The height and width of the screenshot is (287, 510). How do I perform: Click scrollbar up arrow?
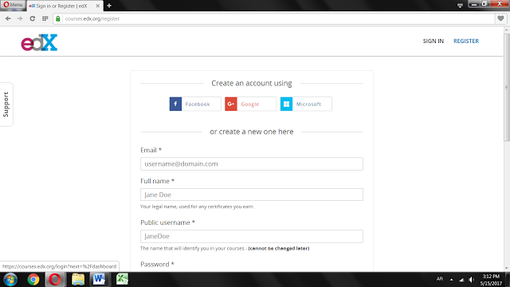507,30
